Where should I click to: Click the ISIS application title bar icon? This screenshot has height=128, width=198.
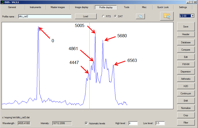click(x=2, y=2)
